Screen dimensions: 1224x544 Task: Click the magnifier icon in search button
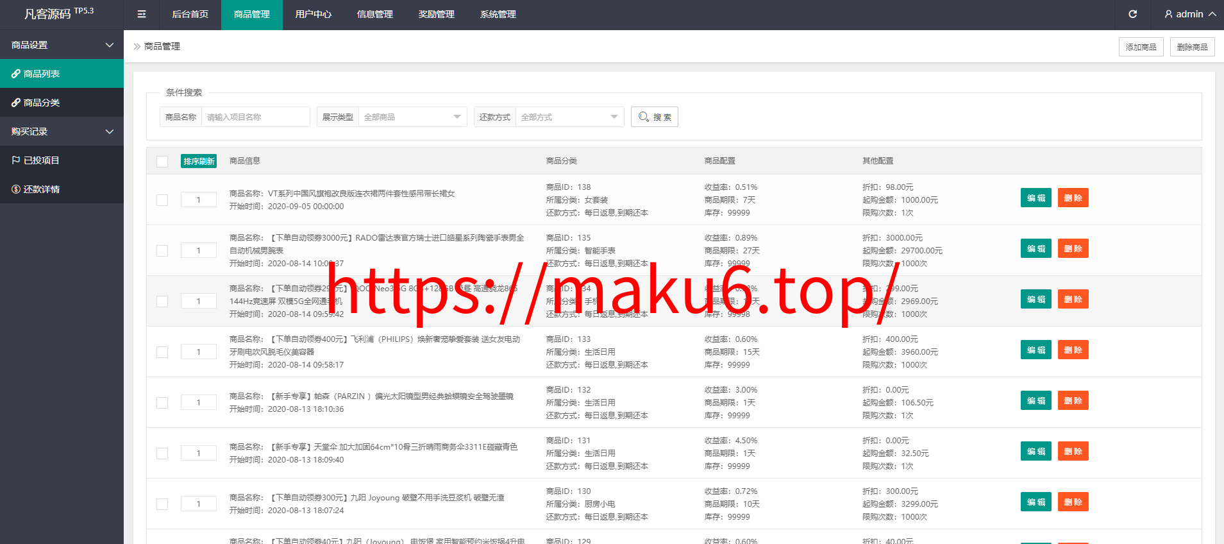coord(644,117)
